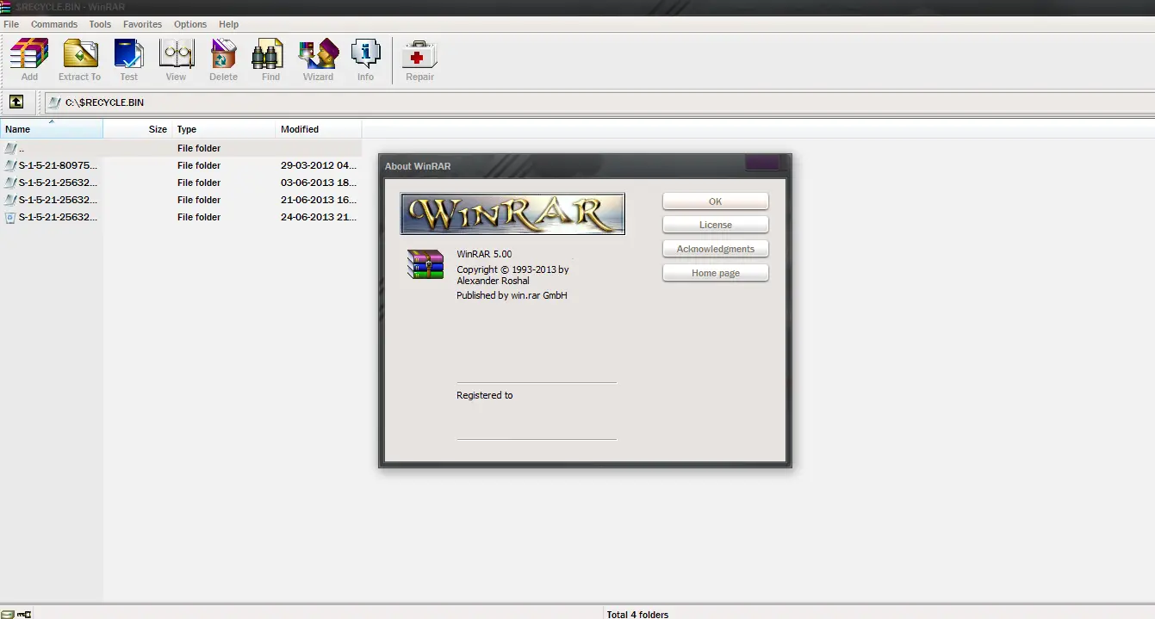
Task: Click folder icon beside S-1-5-21-80975...
Action: 10,165
